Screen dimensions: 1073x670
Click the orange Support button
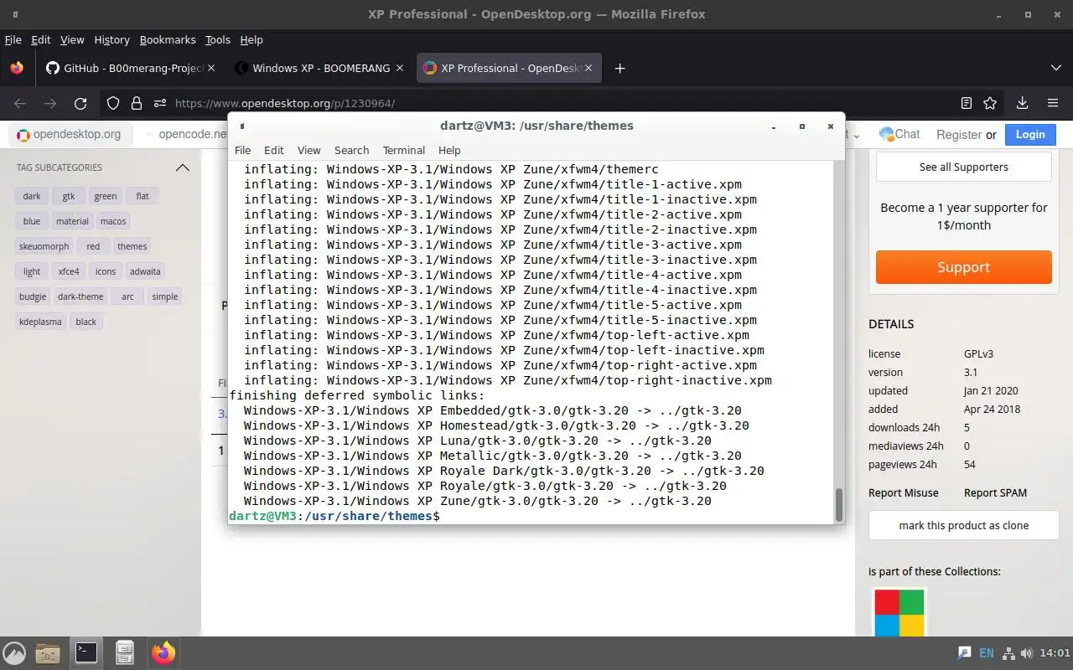(x=963, y=267)
